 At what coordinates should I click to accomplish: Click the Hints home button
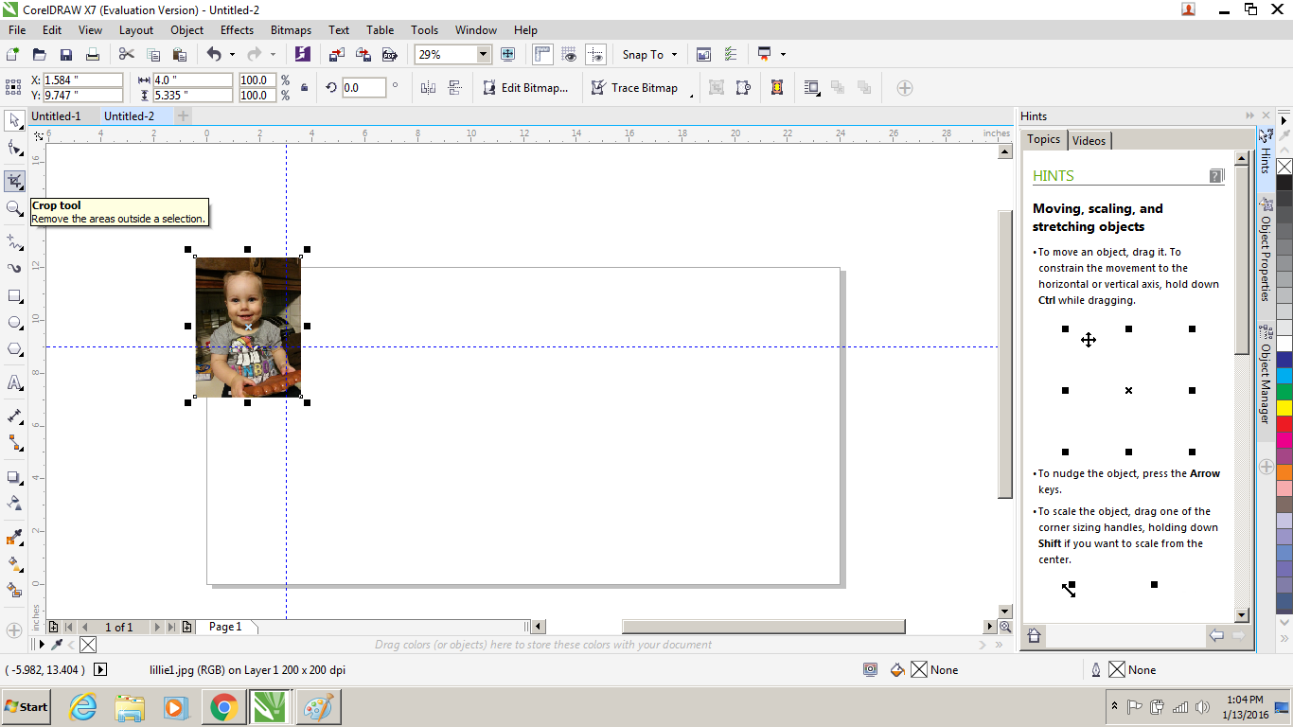[1035, 636]
